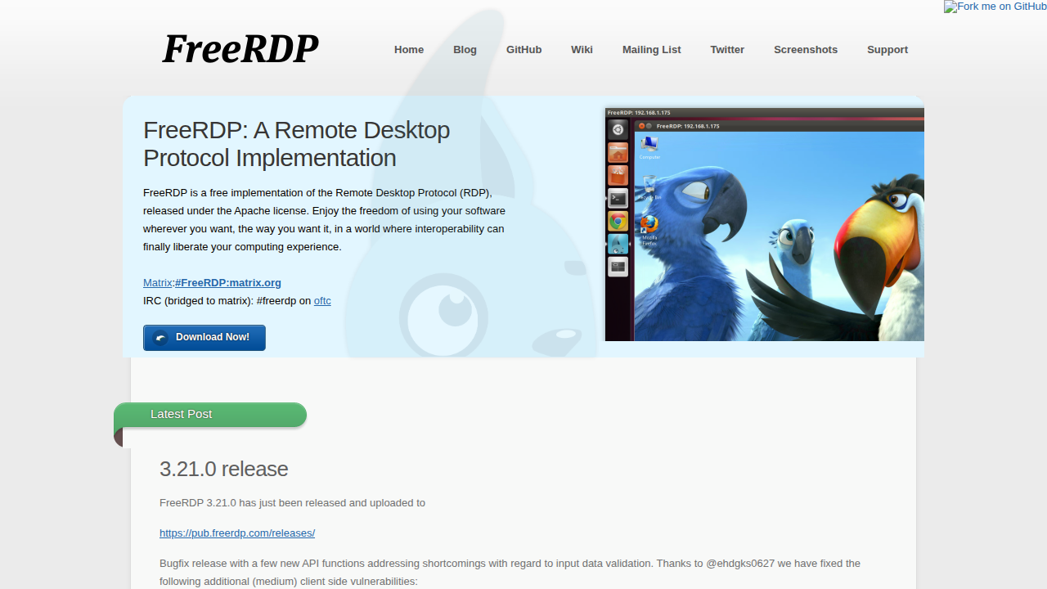Screen dimensions: 1047x589
Task: Select the Wiki menu item
Action: (x=582, y=49)
